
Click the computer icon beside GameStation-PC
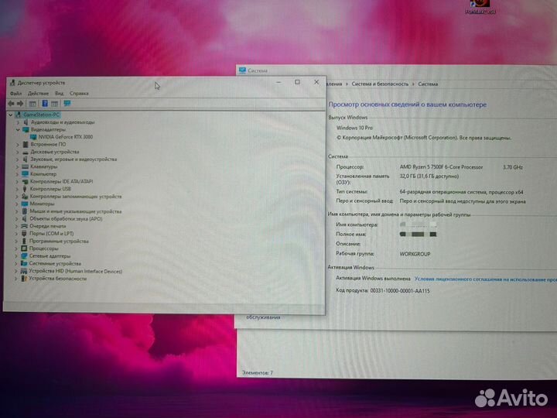18,115
